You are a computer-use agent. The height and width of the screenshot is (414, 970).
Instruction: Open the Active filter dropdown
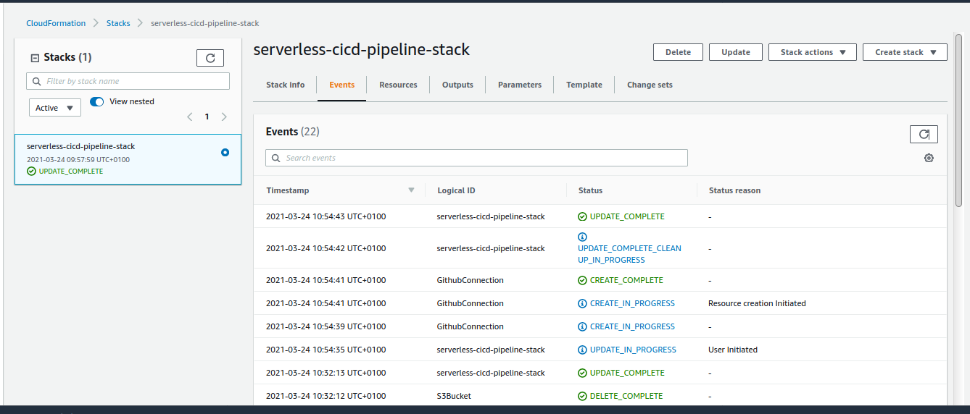[55, 108]
